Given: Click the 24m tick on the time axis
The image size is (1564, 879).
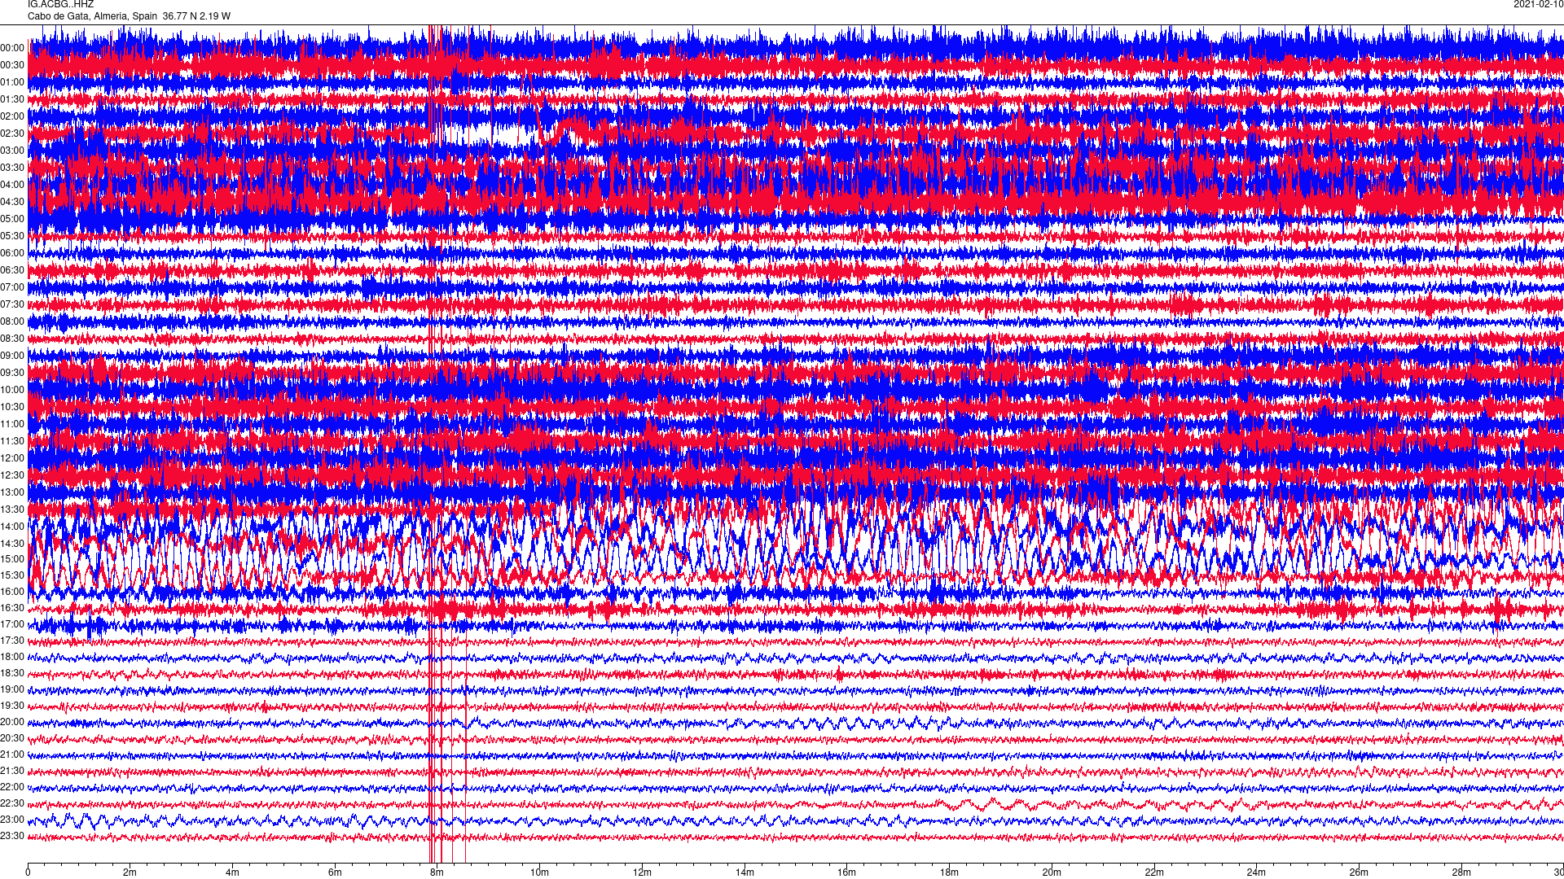Looking at the screenshot, I should coord(1256,872).
